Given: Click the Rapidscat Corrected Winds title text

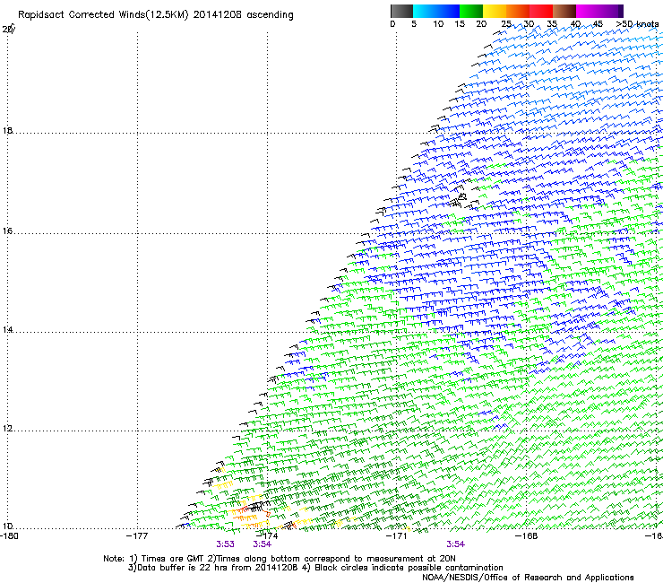Looking at the screenshot, I should [156, 14].
